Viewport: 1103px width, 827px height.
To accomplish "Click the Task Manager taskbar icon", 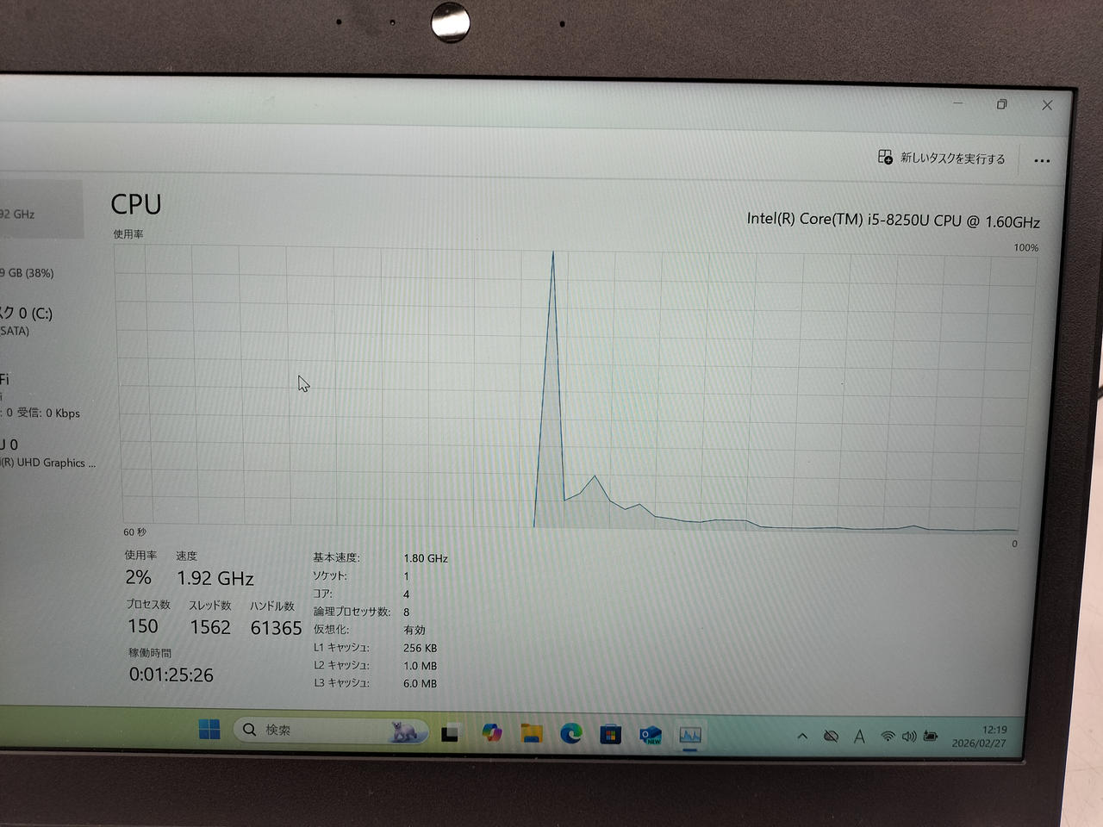I will pyautogui.click(x=690, y=736).
